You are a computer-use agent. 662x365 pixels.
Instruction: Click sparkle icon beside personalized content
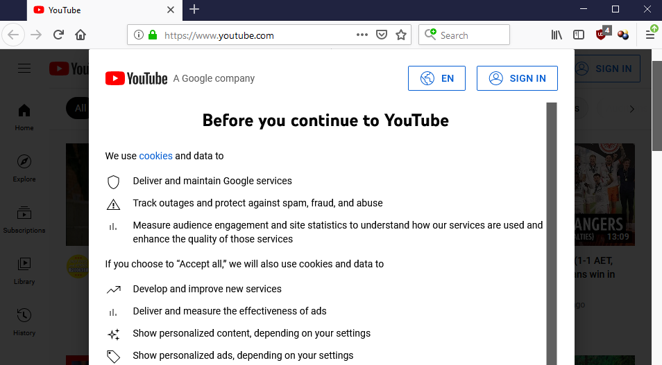pyautogui.click(x=113, y=335)
